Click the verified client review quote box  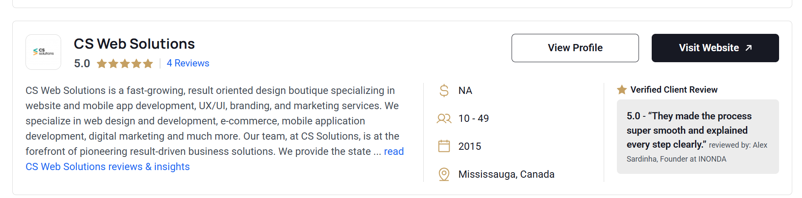tap(698, 137)
